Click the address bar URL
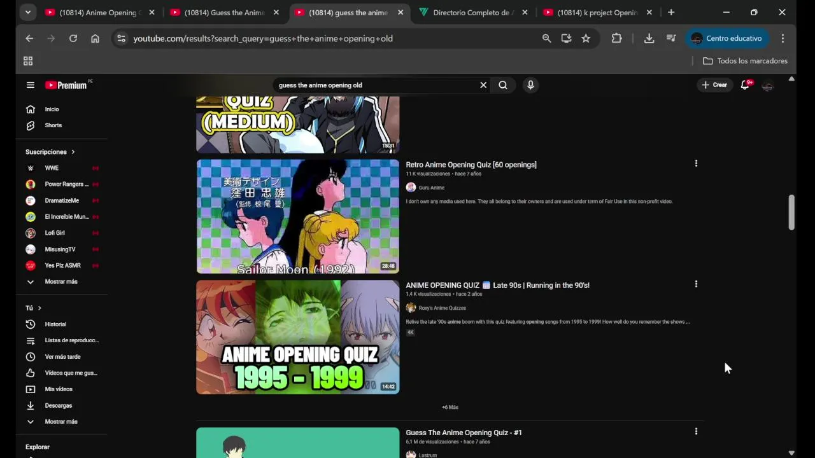 263,39
